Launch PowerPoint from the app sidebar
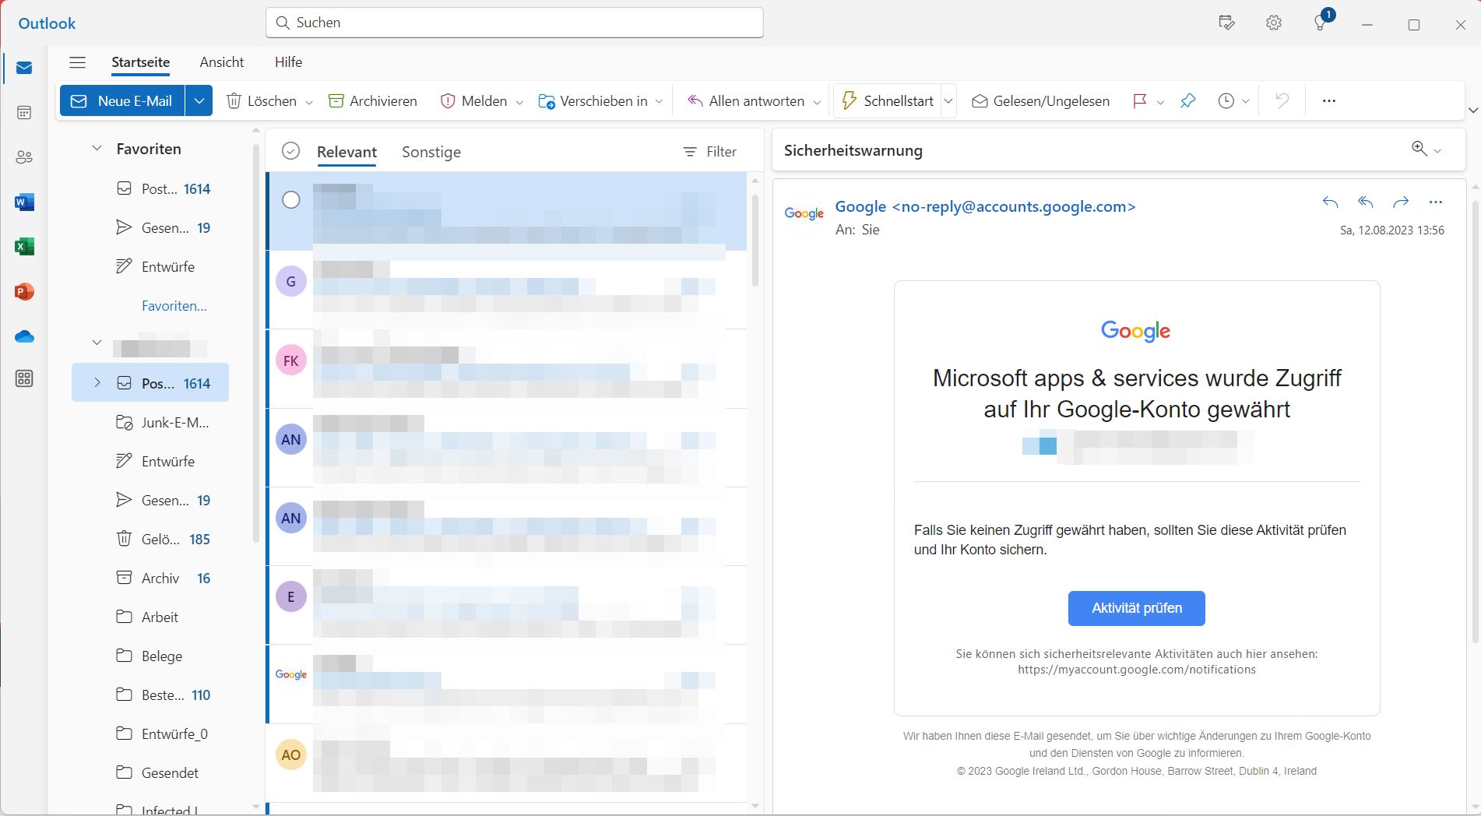Image resolution: width=1481 pixels, height=816 pixels. click(24, 292)
